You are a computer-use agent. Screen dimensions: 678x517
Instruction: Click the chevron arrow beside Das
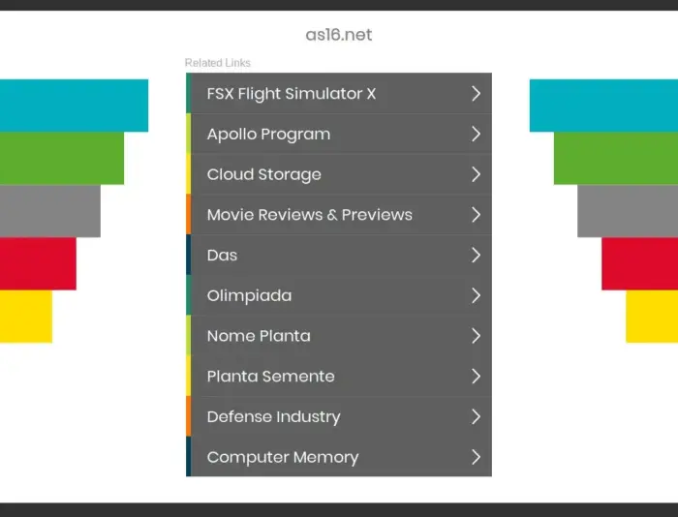pos(476,256)
